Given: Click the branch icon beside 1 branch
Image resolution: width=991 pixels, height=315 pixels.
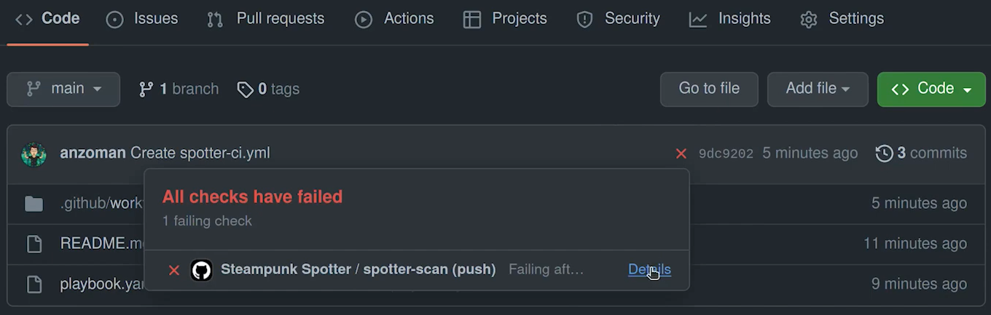Looking at the screenshot, I should pos(146,89).
